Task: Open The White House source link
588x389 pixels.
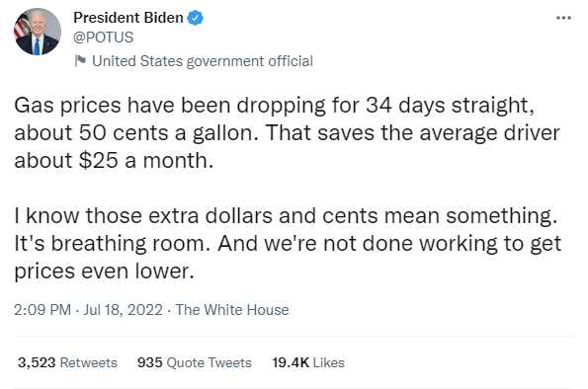Action: [x=232, y=310]
